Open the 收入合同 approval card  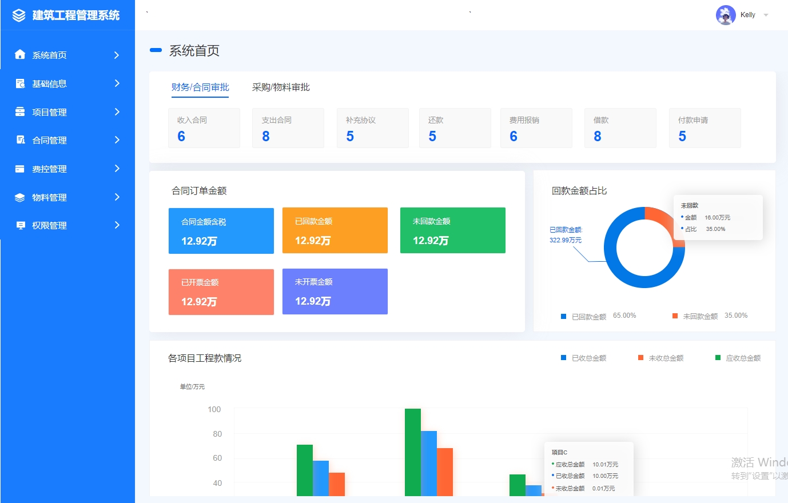pyautogui.click(x=204, y=128)
